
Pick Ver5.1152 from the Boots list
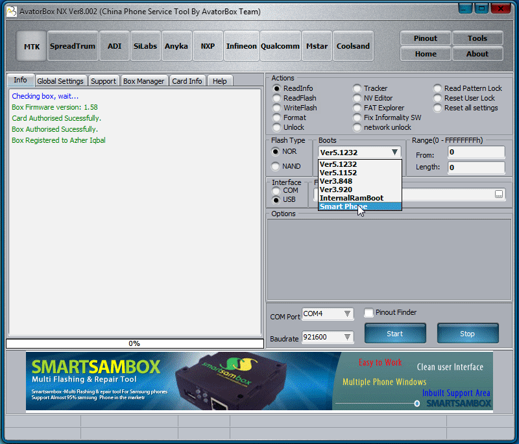click(x=360, y=173)
